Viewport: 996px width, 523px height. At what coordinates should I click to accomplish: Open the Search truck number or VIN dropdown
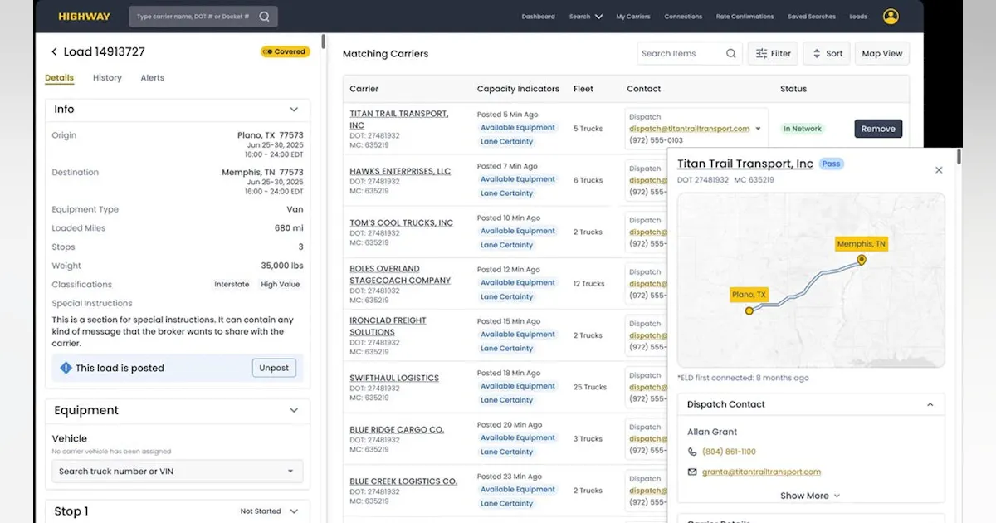point(290,472)
